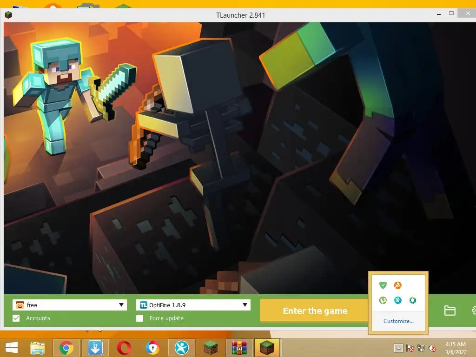476x357 pixels.
Task: Open the blue download arrow app
Action: coord(95,348)
